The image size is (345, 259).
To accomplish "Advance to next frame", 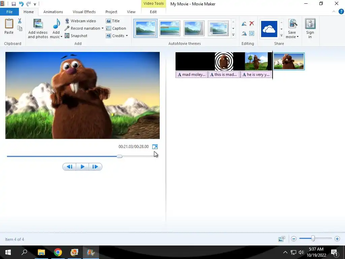I will point(95,167).
